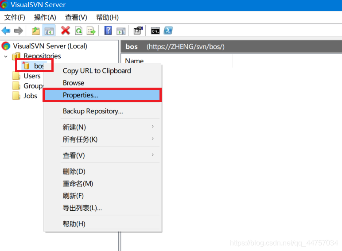This screenshot has width=342, height=251.
Task: Select the Repositories tree item
Action: pyautogui.click(x=42, y=56)
